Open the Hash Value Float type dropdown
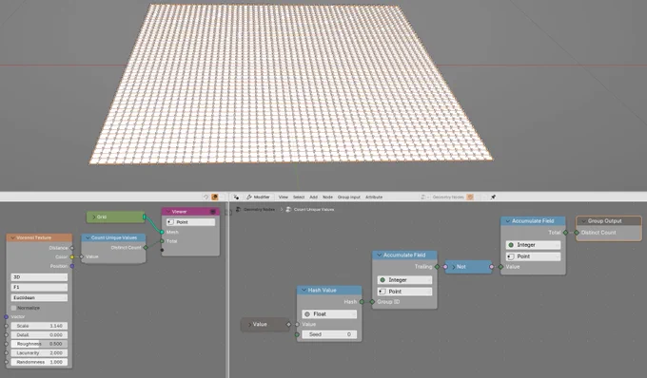The width and height of the screenshot is (647, 378). coord(329,314)
